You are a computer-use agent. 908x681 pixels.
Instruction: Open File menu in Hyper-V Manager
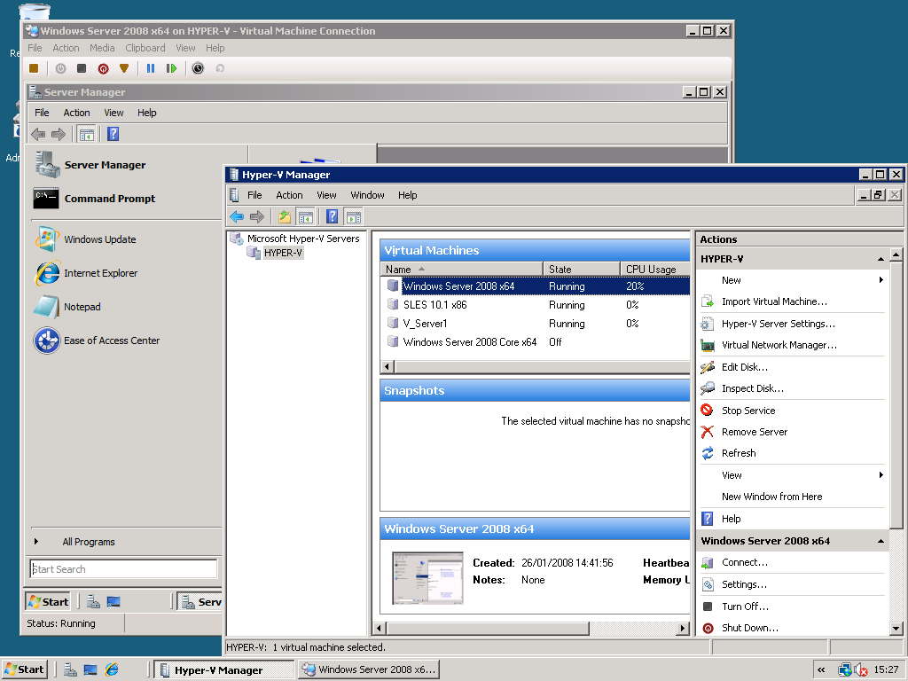click(254, 195)
